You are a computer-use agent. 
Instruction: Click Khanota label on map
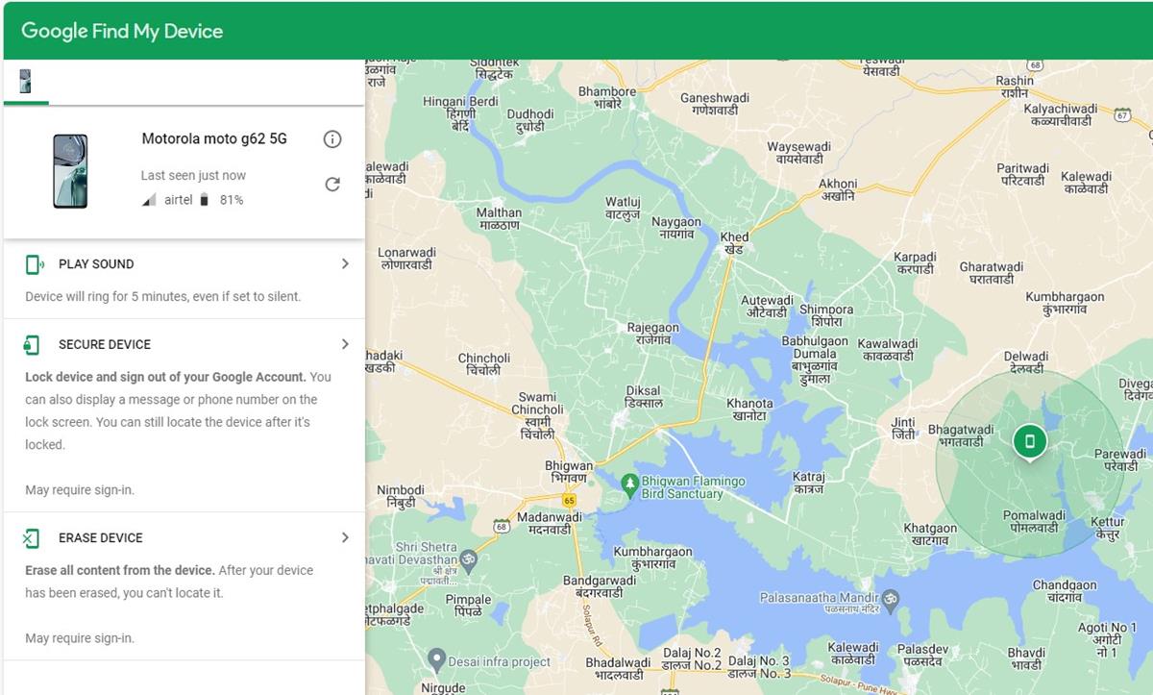pos(749,410)
